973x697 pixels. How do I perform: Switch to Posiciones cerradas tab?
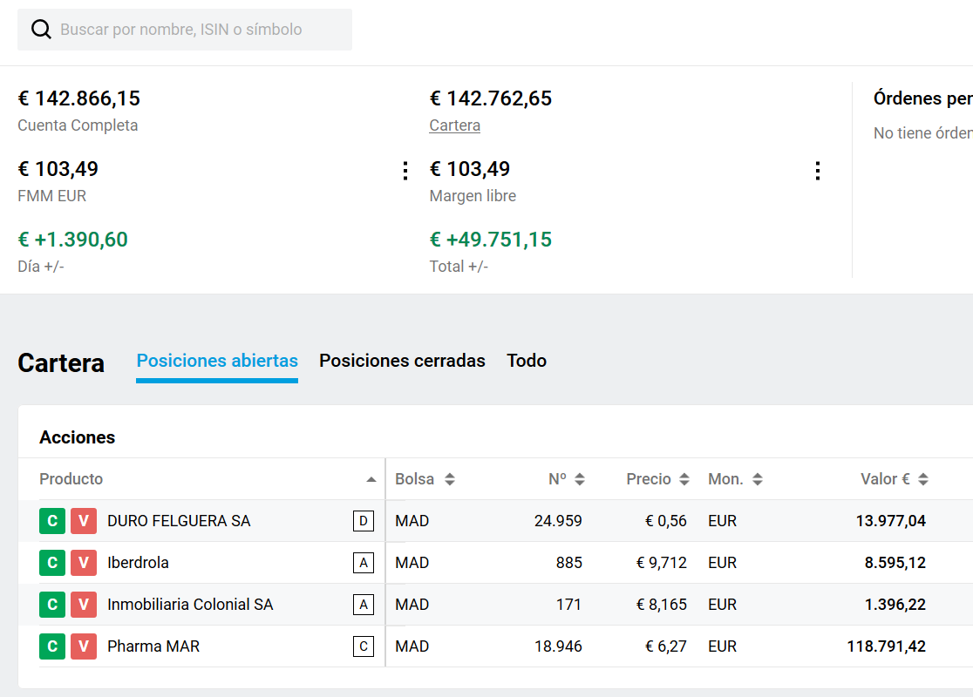coord(402,361)
